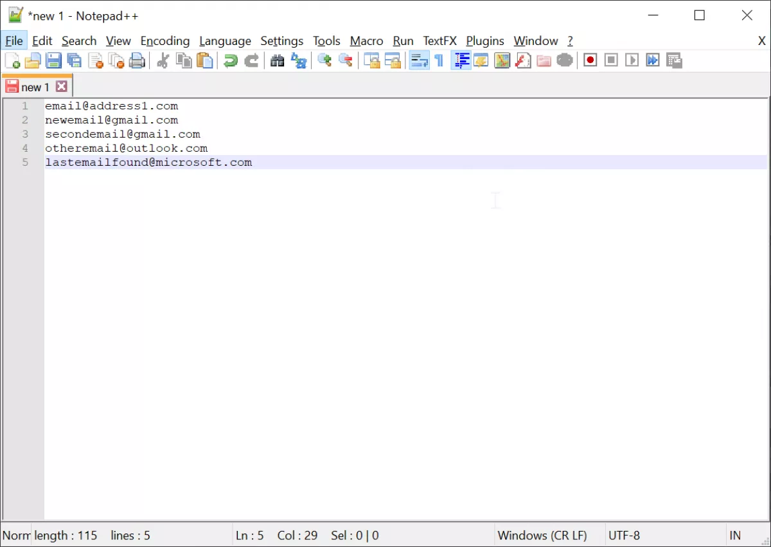Viewport: 771px width, 547px height.
Task: Click the Windows (CR LF) status bar field
Action: click(544, 535)
